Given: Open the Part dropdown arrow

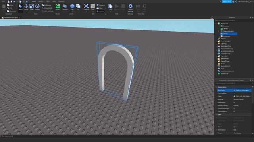Looking at the screenshot, I should (72, 11).
